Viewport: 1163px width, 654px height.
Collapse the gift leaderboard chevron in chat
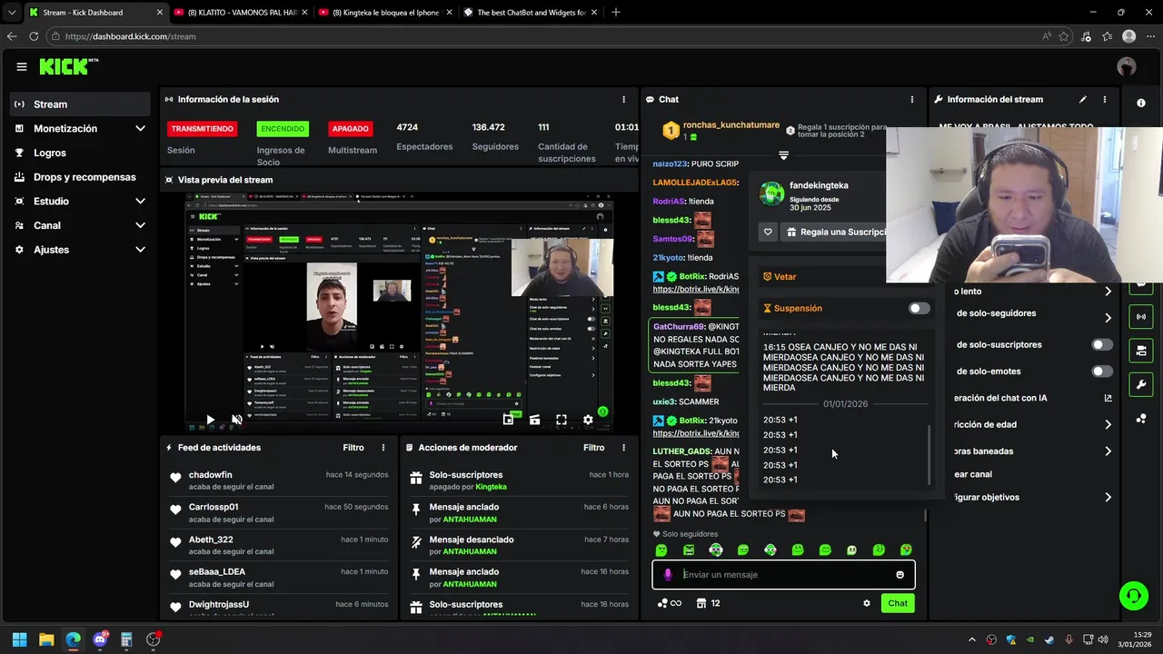click(783, 155)
